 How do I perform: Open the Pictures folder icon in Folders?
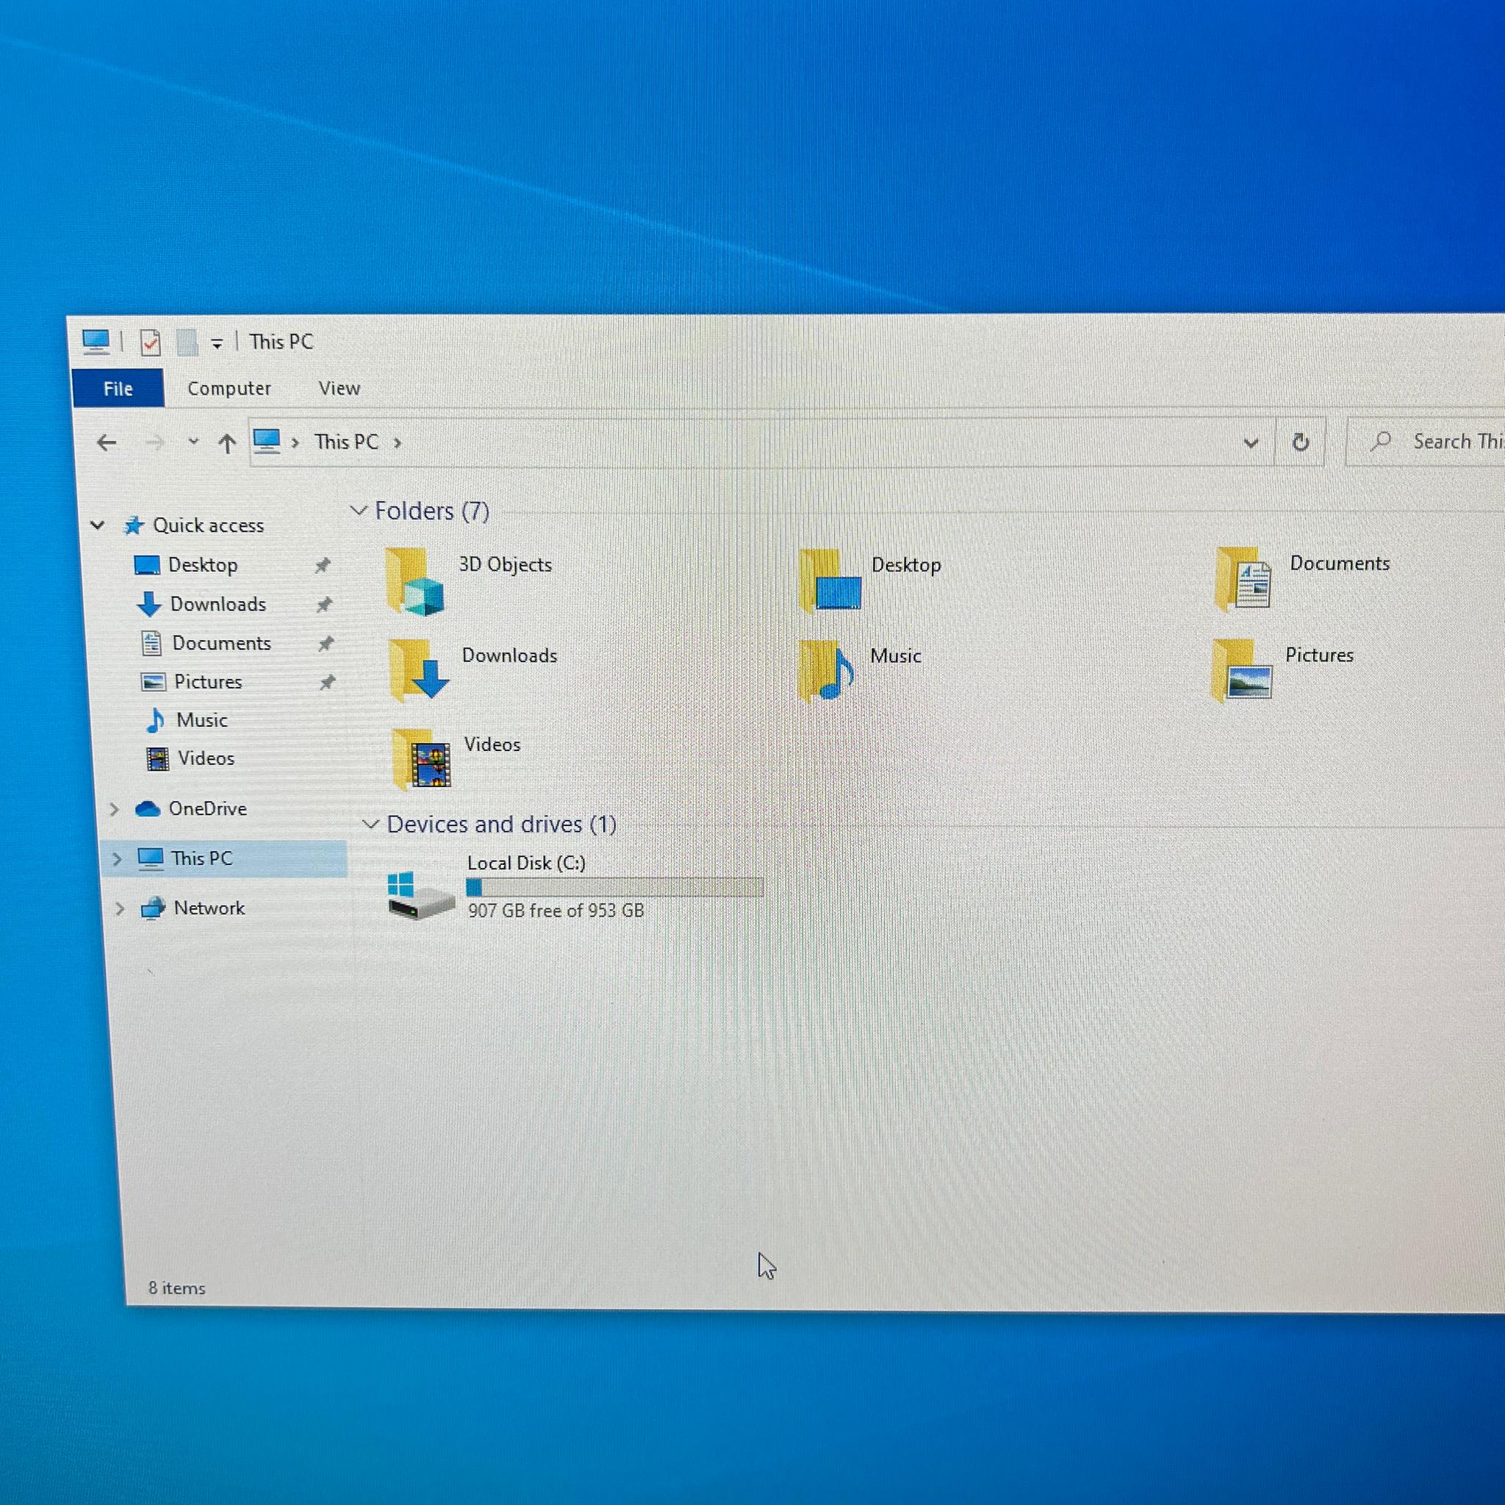[1242, 669]
